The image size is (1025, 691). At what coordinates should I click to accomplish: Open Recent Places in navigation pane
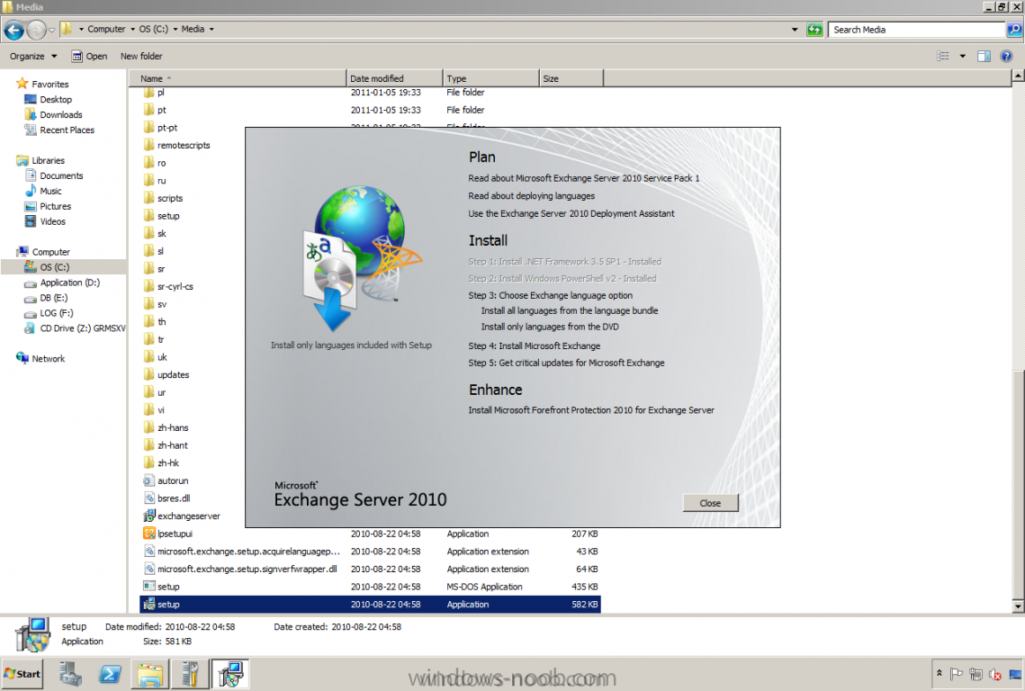coord(67,130)
